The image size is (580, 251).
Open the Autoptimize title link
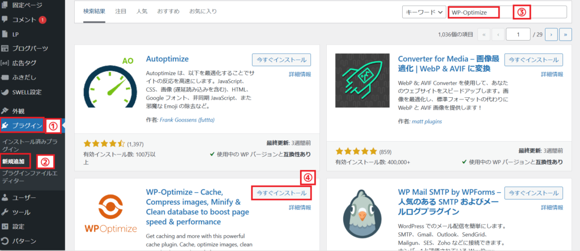click(168, 59)
